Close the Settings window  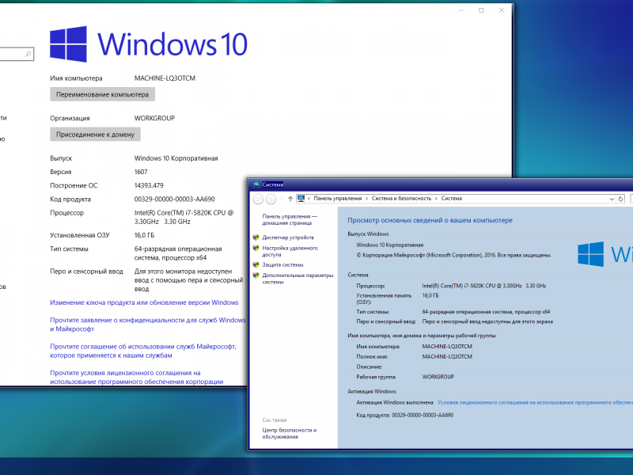pos(502,10)
